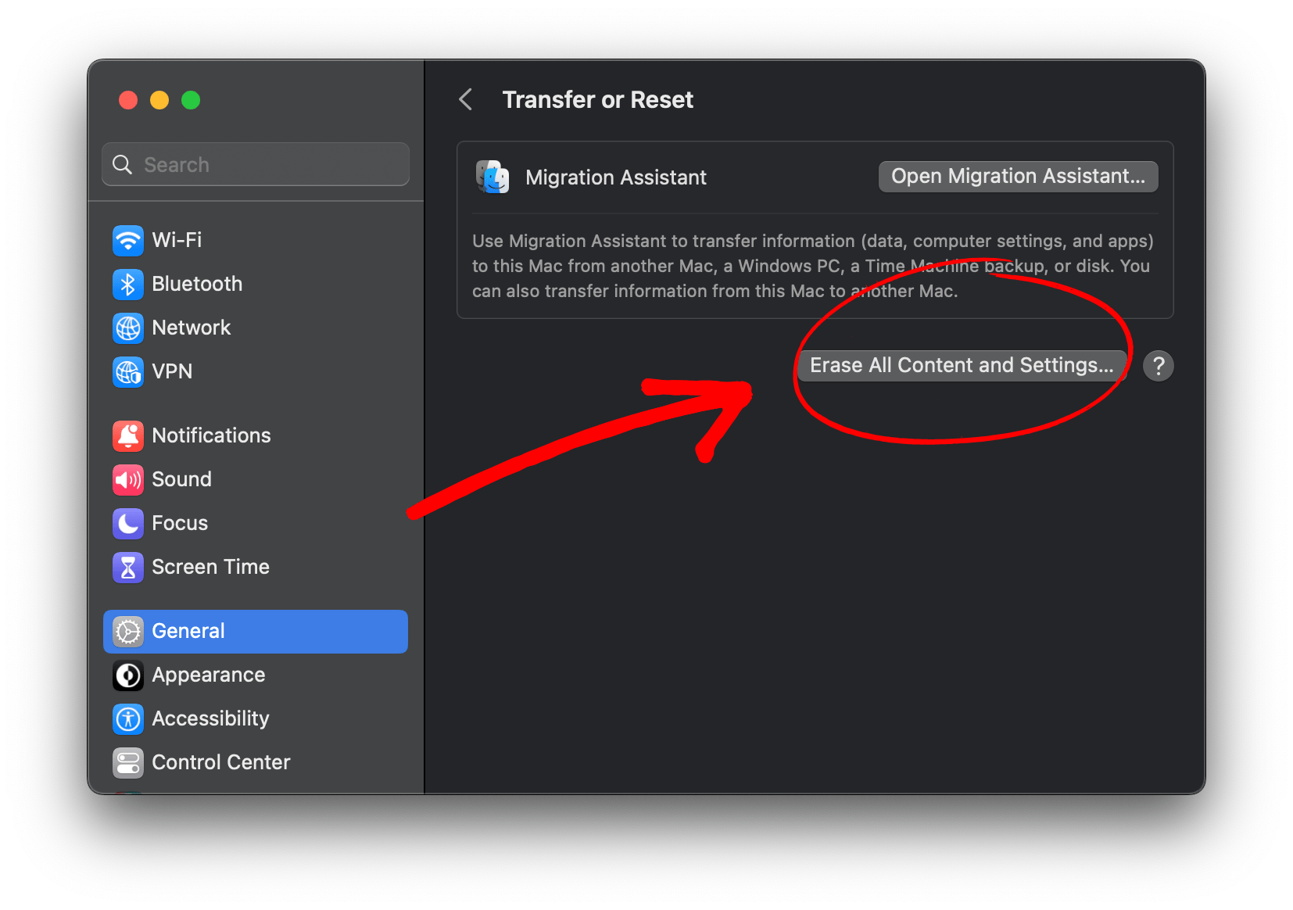The height and width of the screenshot is (910, 1293).
Task: Open the help question mark button
Action: [x=1159, y=365]
